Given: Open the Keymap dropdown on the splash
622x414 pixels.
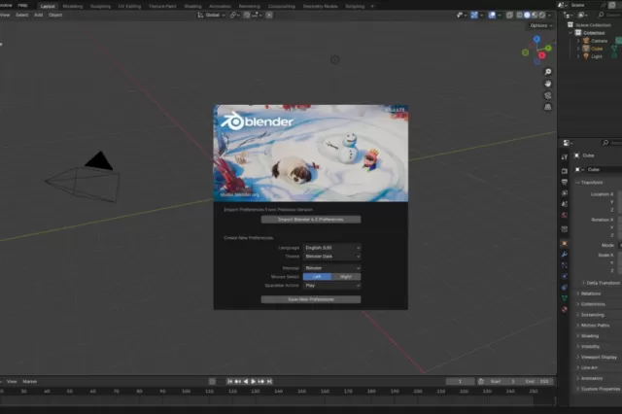Looking at the screenshot, I should (332, 268).
